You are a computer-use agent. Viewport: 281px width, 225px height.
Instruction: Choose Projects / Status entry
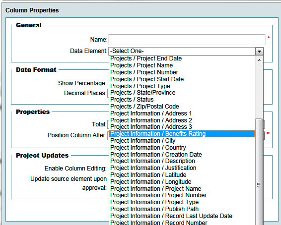point(182,100)
